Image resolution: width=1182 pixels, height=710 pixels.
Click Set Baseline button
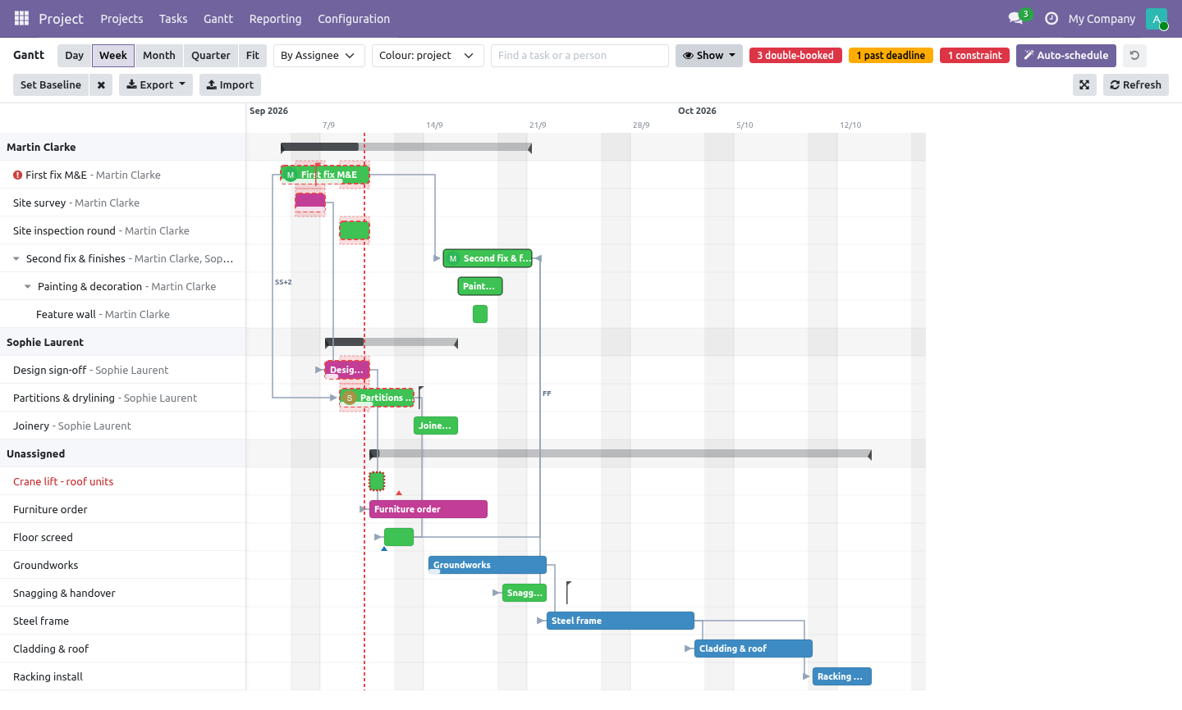click(51, 85)
